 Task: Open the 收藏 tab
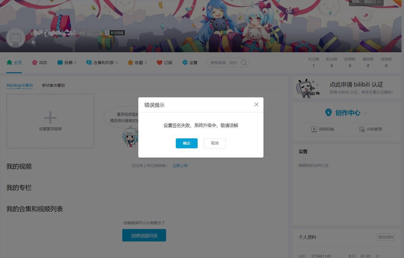click(137, 62)
